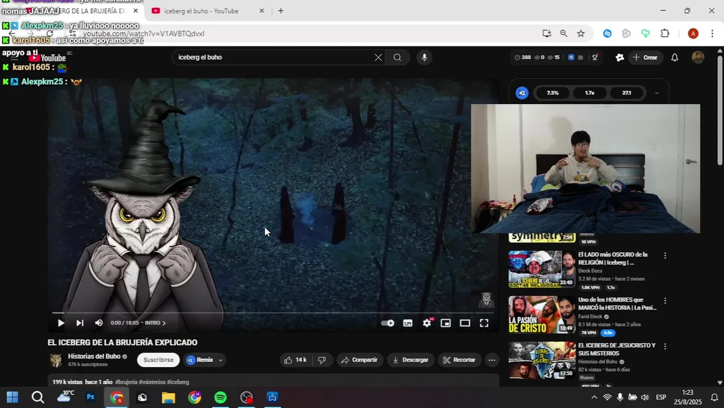Click the trophy icon in stats bar
This screenshot has width=724, height=408.
595,57
